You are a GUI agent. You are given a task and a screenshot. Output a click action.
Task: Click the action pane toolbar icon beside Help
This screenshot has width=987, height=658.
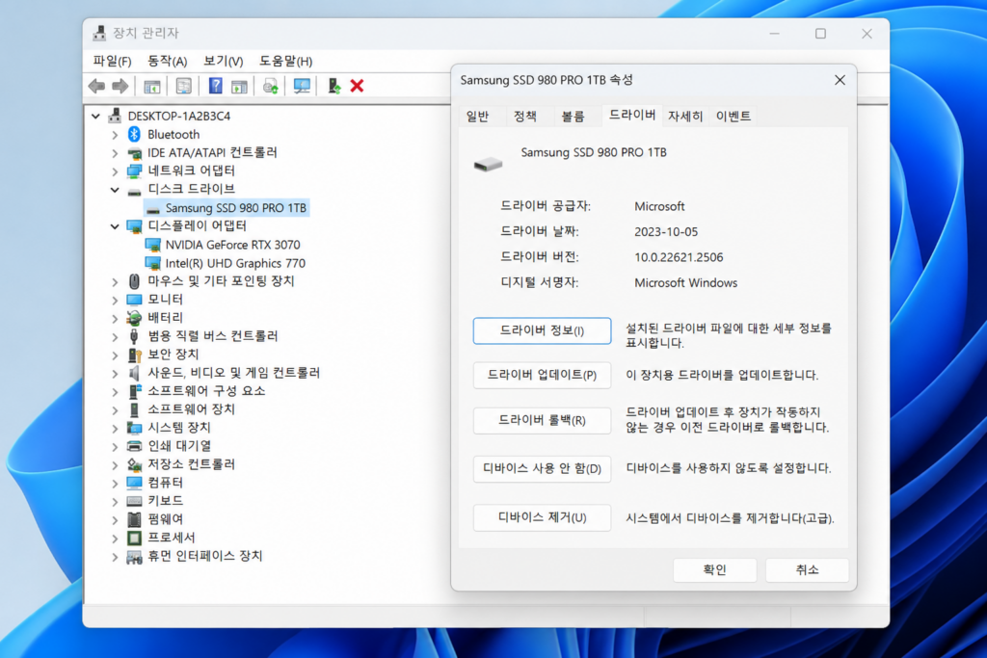coord(239,86)
